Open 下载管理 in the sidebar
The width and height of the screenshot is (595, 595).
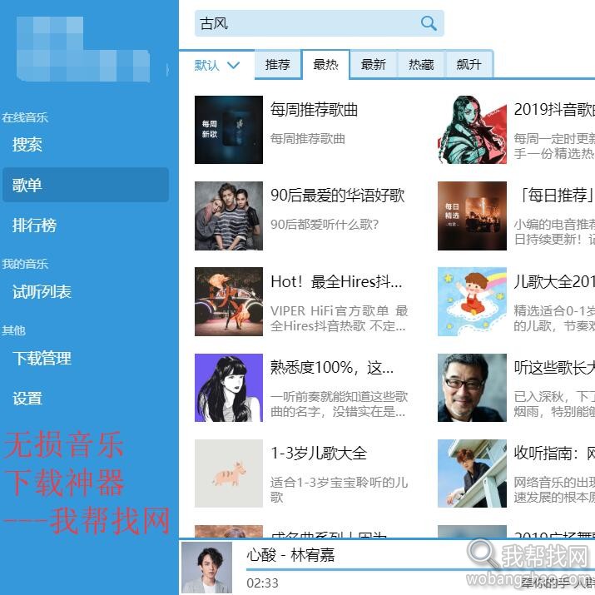85,358
